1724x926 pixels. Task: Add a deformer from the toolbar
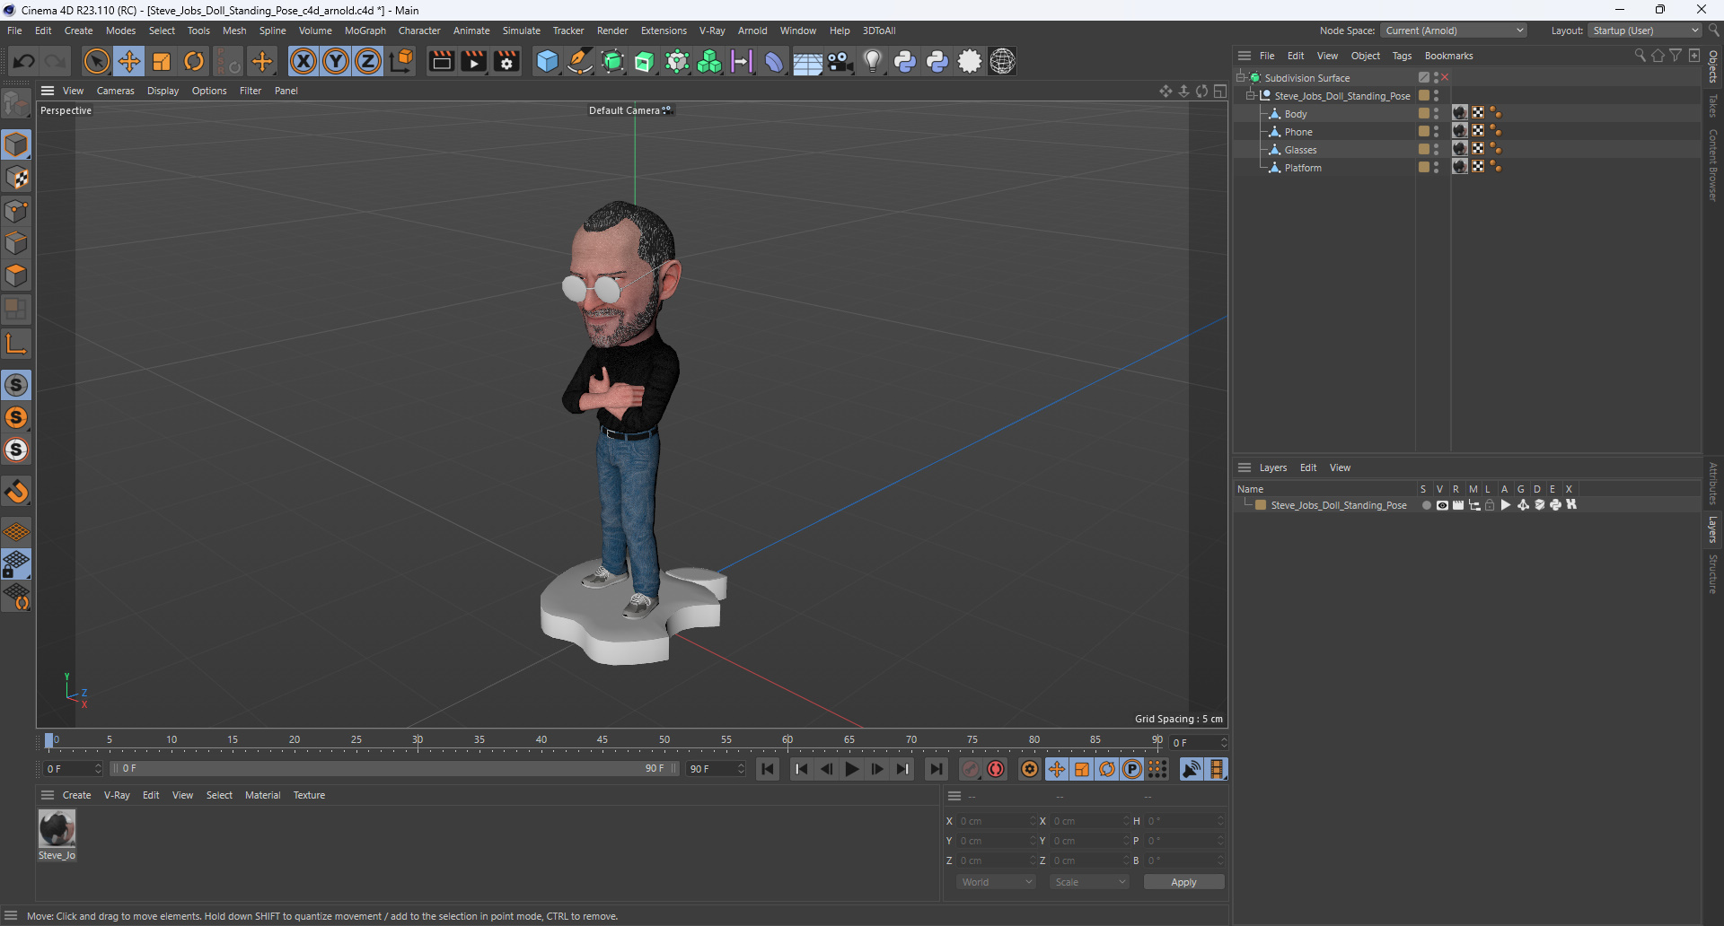(x=774, y=61)
